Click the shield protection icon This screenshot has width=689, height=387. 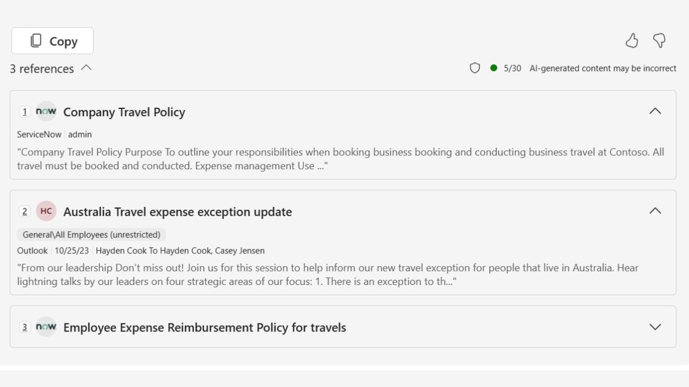(475, 68)
